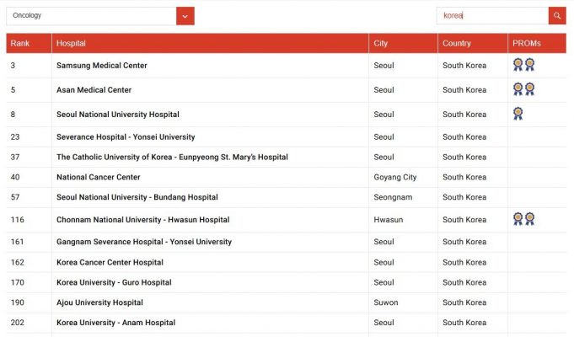Open Korea Cancer Center Hospital entry
574x337 pixels.
pos(110,263)
